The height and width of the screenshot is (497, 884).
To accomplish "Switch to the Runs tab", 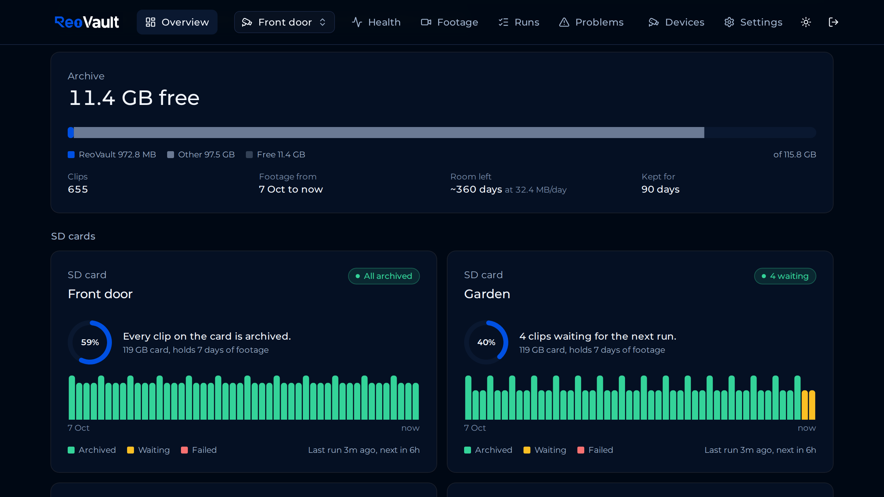I will [519, 22].
